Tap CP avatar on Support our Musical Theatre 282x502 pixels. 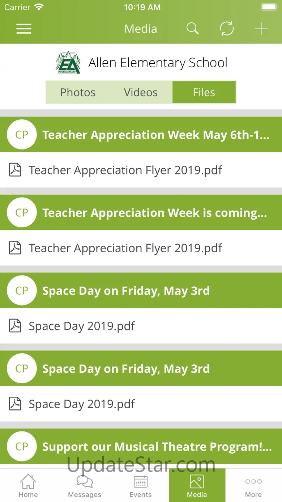(22, 446)
